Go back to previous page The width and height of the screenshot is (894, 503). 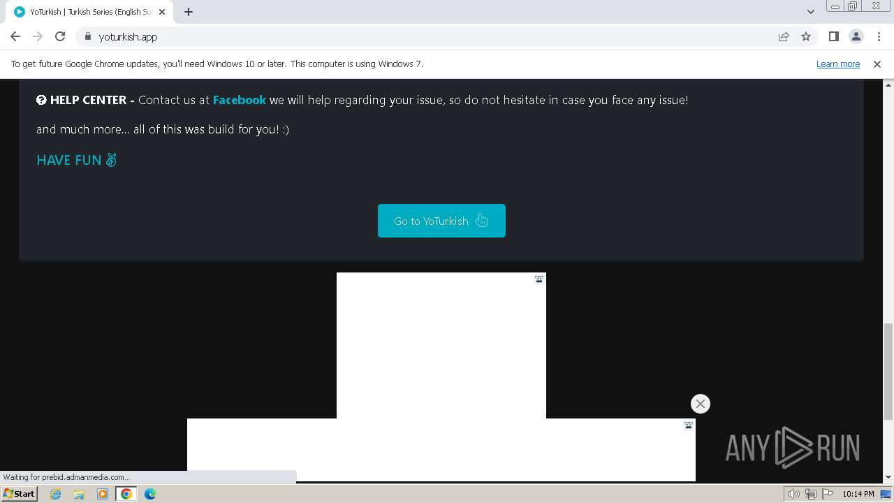coord(15,36)
